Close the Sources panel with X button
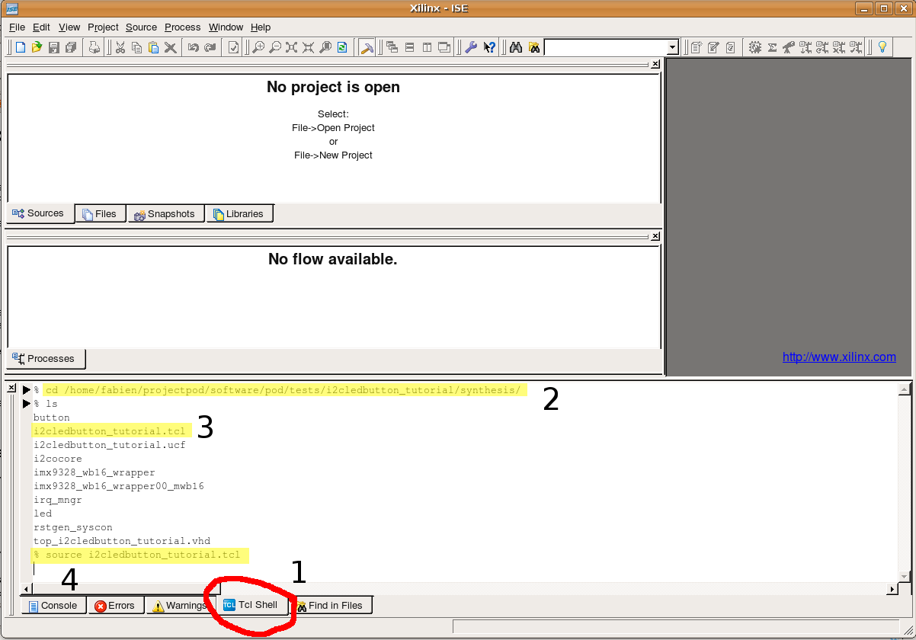This screenshot has height=640, width=916. click(655, 66)
